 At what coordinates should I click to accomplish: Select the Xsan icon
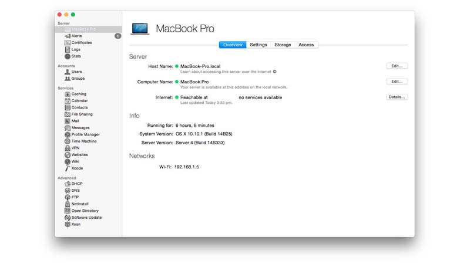coord(68,224)
